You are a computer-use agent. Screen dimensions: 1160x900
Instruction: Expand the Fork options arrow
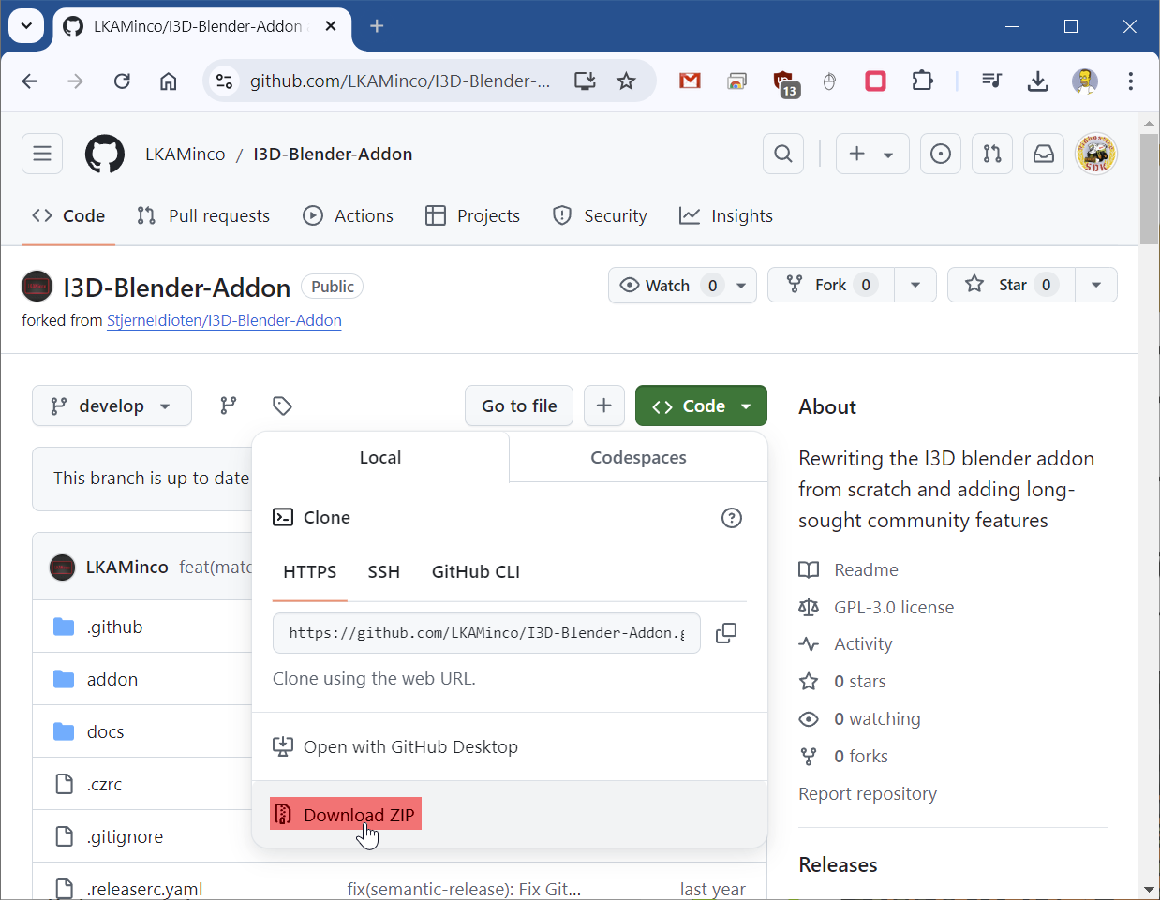click(915, 285)
